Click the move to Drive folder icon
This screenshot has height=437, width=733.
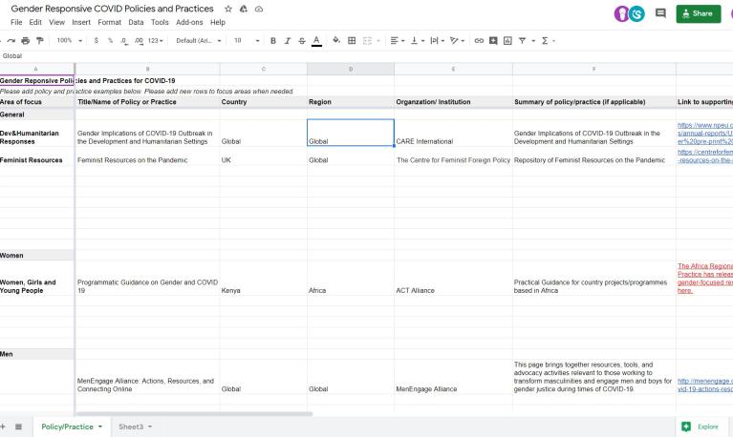point(244,9)
